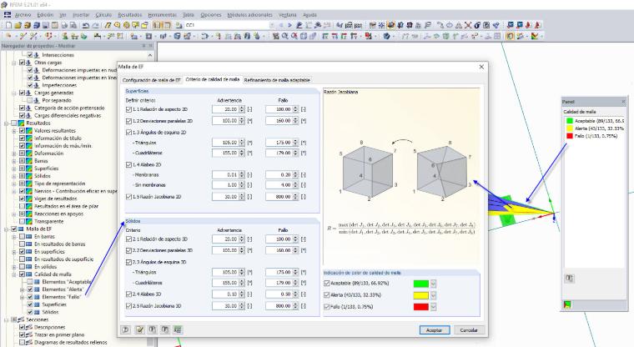
Task: Expand the Deformación tree node
Action: click(x=14, y=153)
